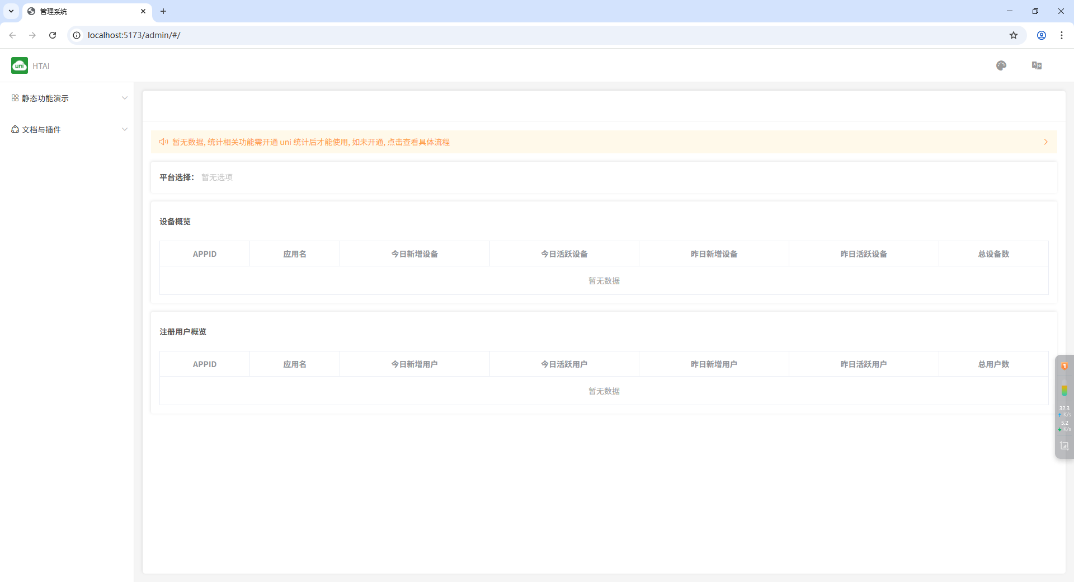Click the language translation icon

pyautogui.click(x=1037, y=65)
